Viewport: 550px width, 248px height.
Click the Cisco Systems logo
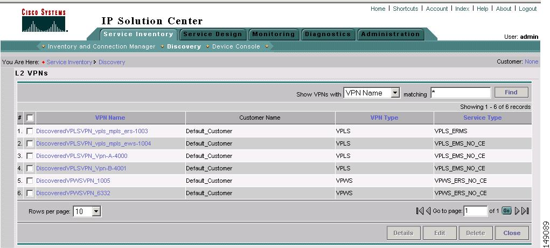[44, 20]
